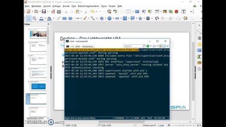Viewport: 226px width, 127px height.
Task: Open the Format menu
Action: pos(66,6)
